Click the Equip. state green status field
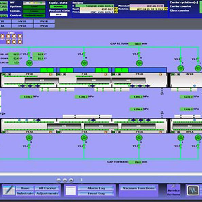The image size is (202, 202). pyautogui.click(x=58, y=6)
